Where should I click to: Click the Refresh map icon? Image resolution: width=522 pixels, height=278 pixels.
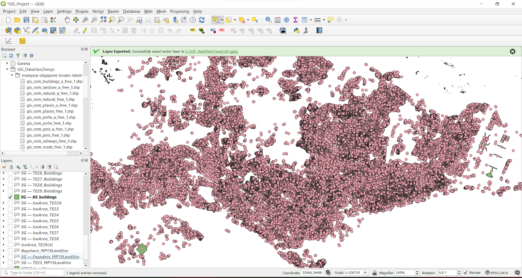coord(202,20)
